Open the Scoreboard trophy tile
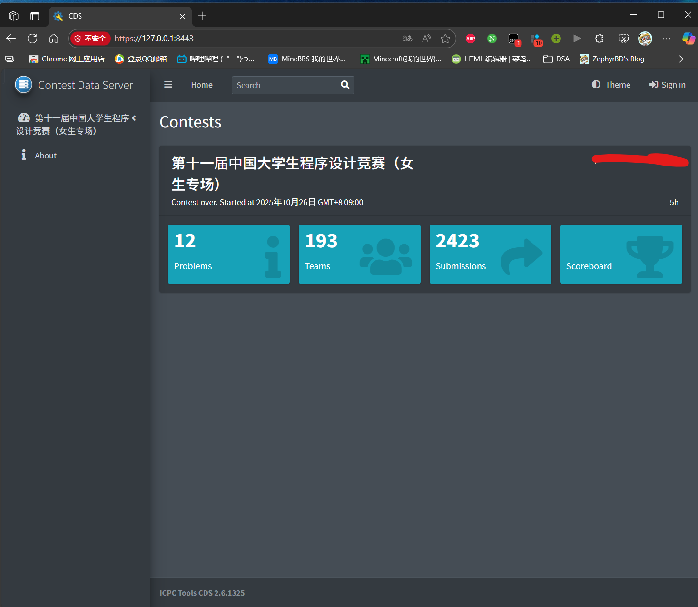Image resolution: width=698 pixels, height=607 pixels. tap(621, 254)
